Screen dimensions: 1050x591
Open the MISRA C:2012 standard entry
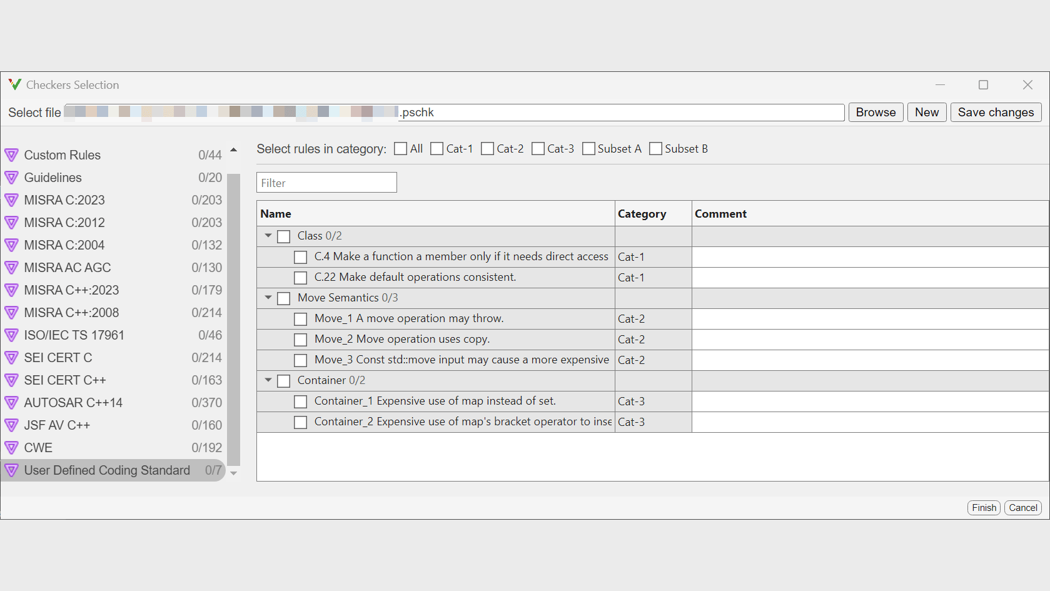coord(64,223)
